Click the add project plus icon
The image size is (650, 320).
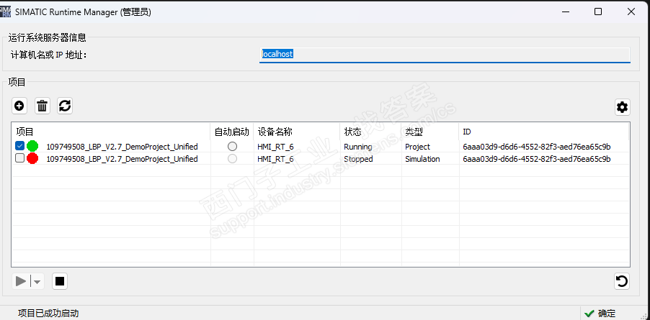[x=19, y=106]
